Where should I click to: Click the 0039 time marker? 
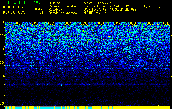tap(150, 23)
